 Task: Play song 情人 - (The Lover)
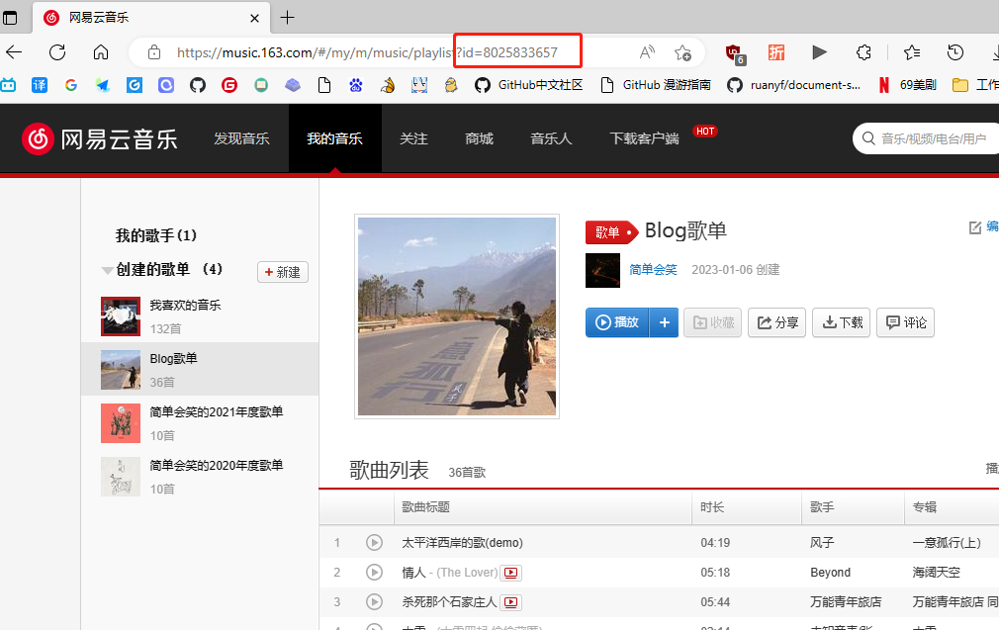click(x=374, y=572)
